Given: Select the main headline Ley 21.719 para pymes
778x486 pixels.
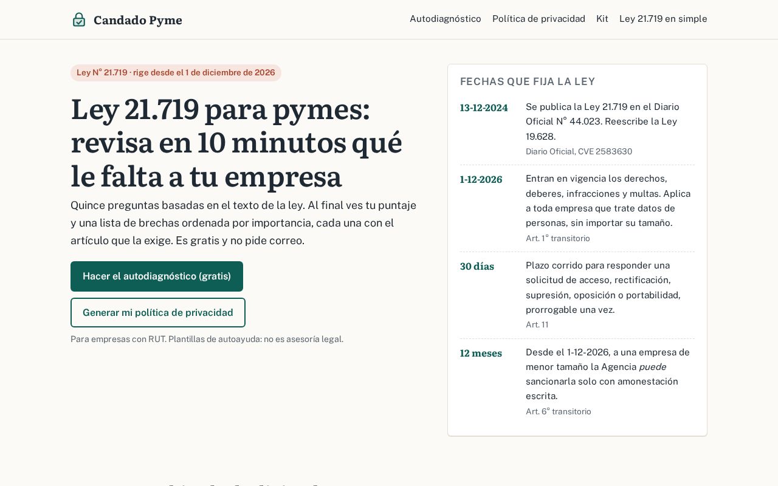Looking at the screenshot, I should tap(236, 143).
